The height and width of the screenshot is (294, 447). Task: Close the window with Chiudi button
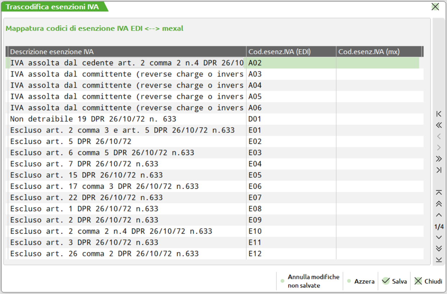pyautogui.click(x=428, y=281)
